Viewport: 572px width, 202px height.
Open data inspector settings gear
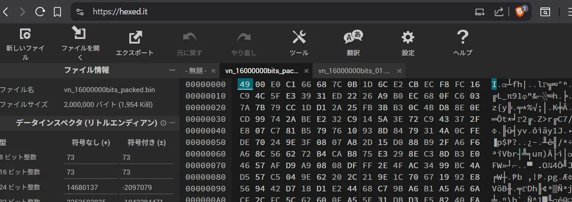tap(163, 123)
